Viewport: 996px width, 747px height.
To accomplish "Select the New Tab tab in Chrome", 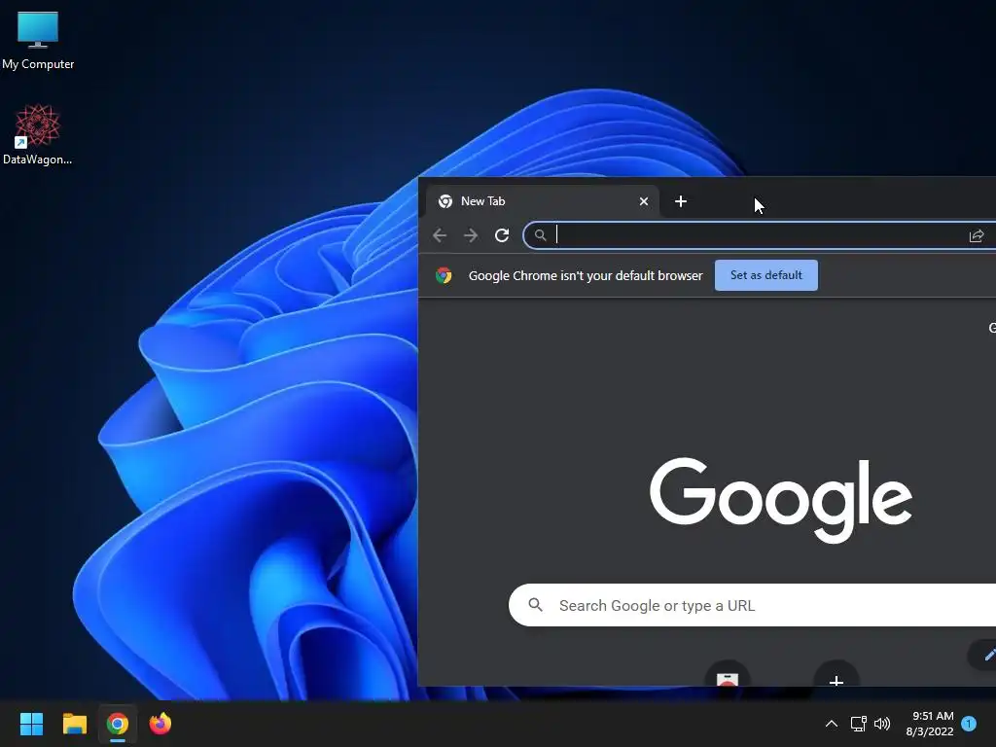I will (541, 201).
